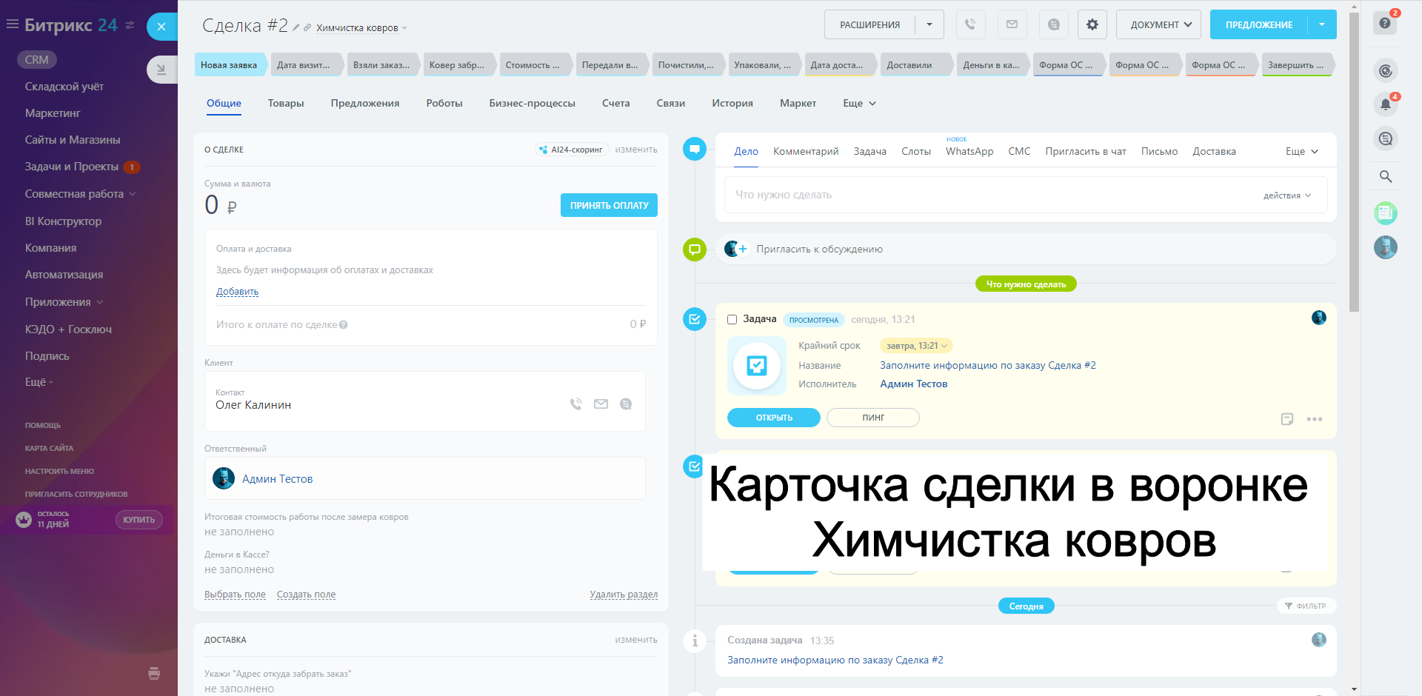Click the search magnifier in right sidebar
Viewport: 1422px width, 696px height.
click(1385, 176)
